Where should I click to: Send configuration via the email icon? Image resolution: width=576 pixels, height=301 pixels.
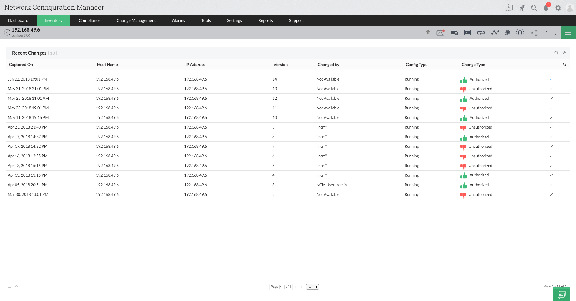[440, 32]
